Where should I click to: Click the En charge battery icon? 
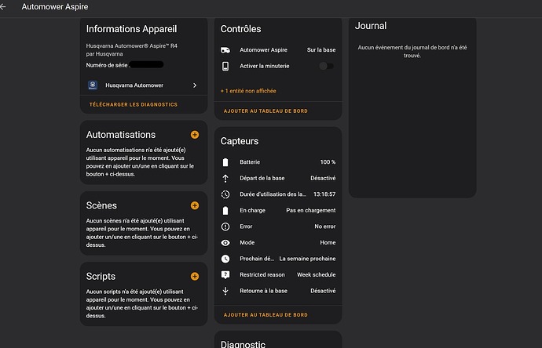click(225, 210)
